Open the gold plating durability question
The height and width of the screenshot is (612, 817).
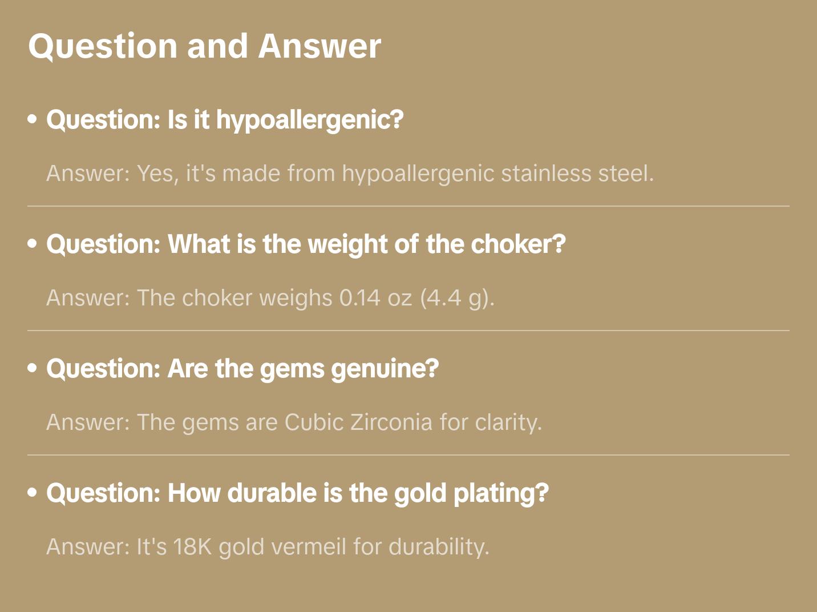pyautogui.click(x=297, y=493)
